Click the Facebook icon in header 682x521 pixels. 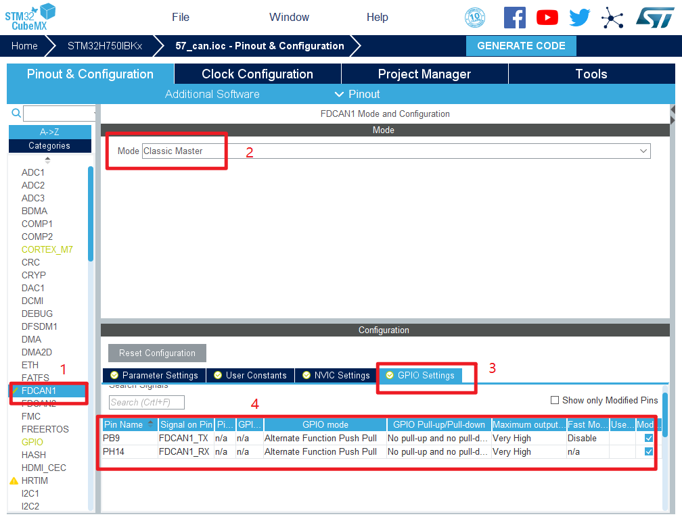[x=514, y=18]
